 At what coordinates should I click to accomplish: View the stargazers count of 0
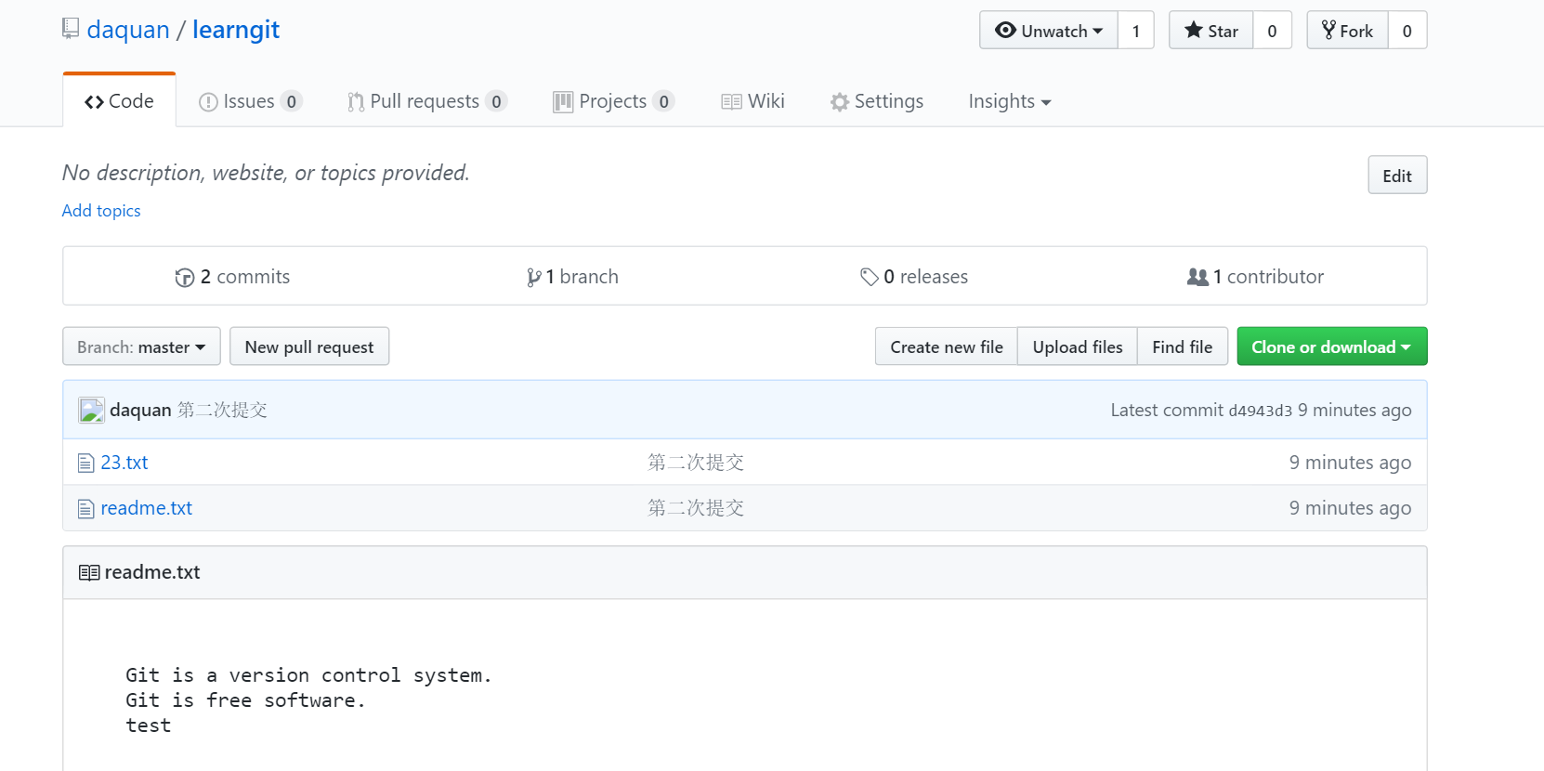1272,31
